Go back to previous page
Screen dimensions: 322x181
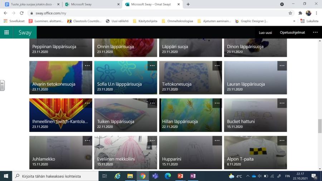[5, 13]
